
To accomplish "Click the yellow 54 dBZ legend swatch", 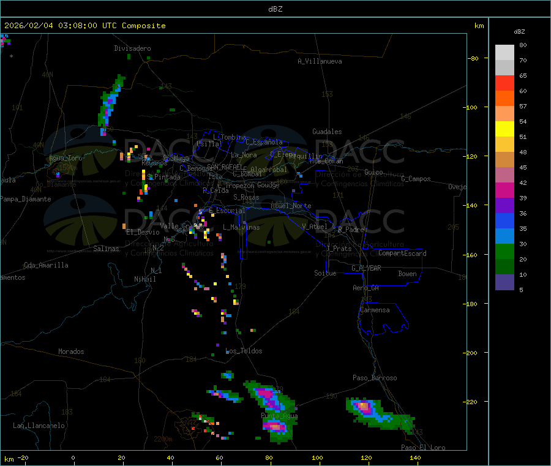I will 504,129.
